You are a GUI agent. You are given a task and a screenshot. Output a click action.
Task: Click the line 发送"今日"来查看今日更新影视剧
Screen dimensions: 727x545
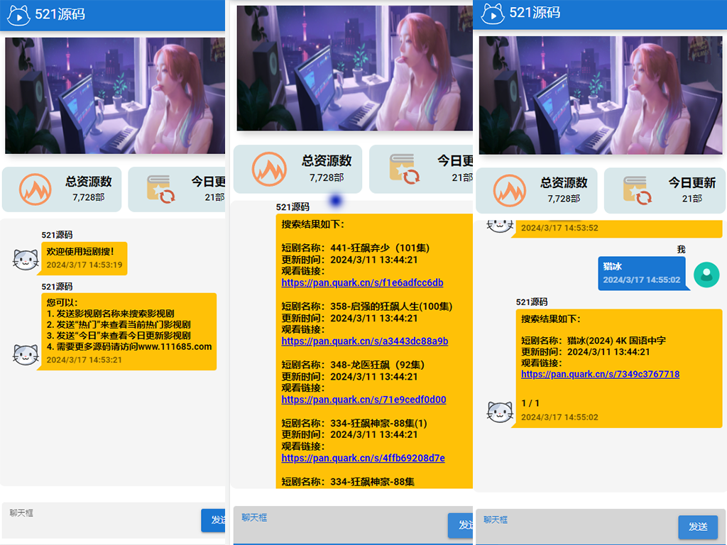[119, 336]
